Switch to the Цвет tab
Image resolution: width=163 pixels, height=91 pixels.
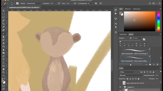(x=121, y=9)
